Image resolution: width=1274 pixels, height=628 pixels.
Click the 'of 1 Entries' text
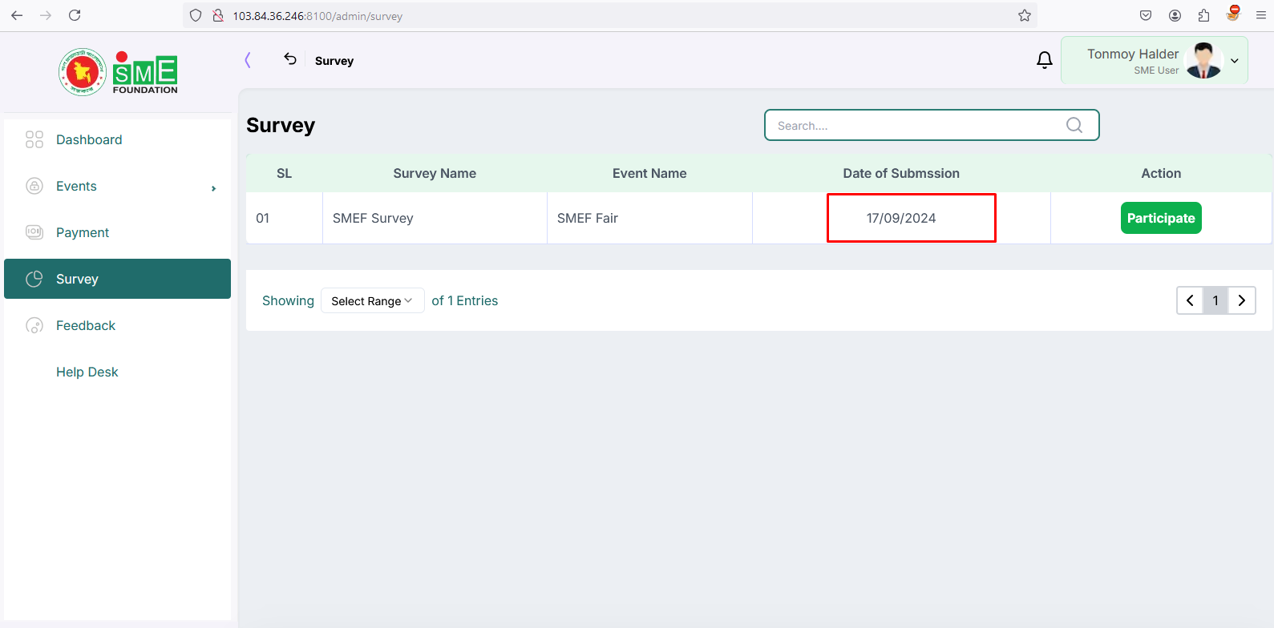[465, 300]
